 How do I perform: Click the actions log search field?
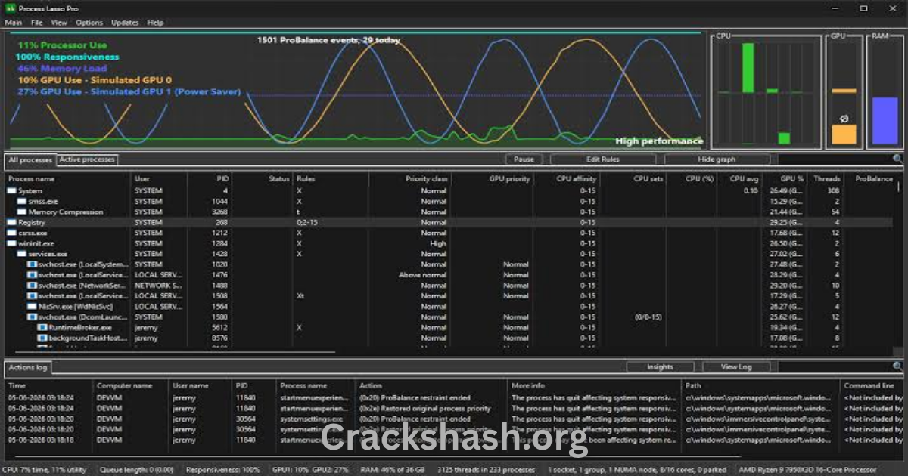(x=835, y=367)
